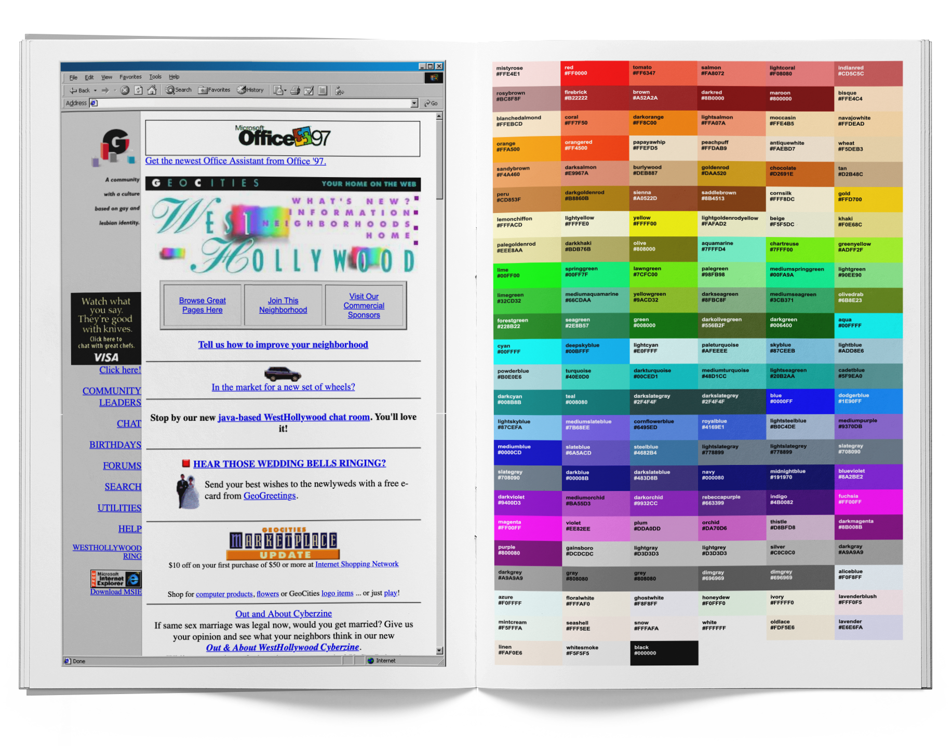Show the History pane from the toolbar
This screenshot has height=746, width=952.
pyautogui.click(x=250, y=90)
